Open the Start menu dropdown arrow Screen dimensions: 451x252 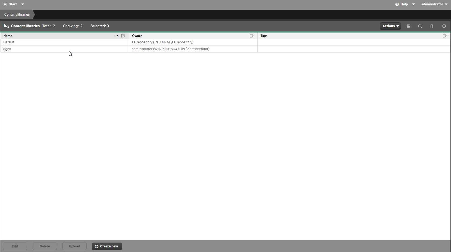coord(23,4)
